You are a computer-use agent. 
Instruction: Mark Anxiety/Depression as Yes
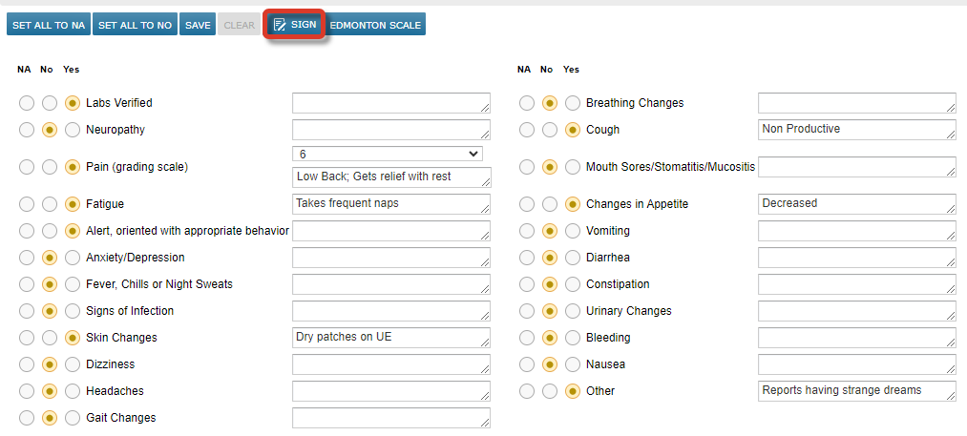pos(73,258)
